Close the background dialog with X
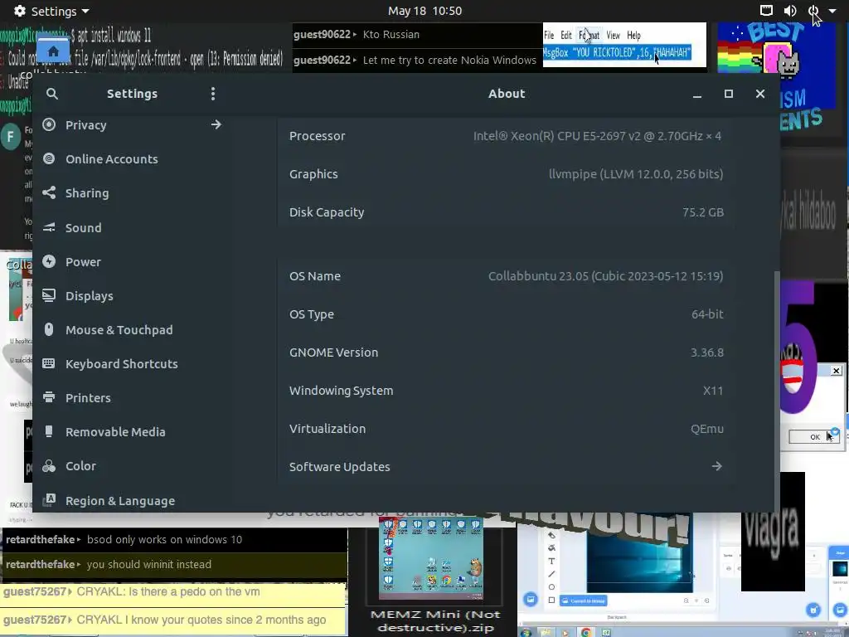Screen dimensions: 849x637 point(836,371)
